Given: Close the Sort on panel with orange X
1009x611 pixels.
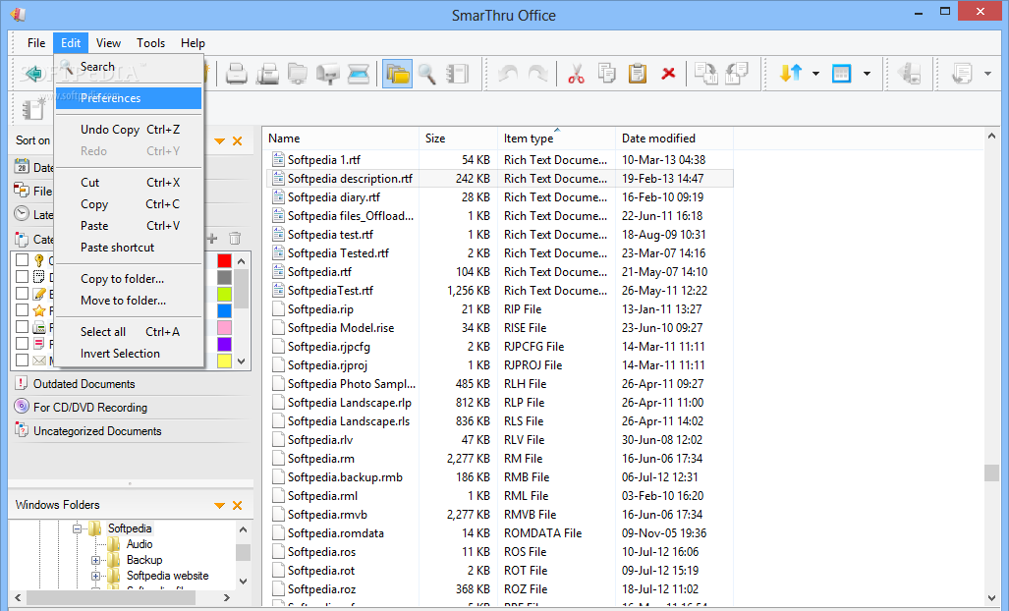Looking at the screenshot, I should pos(238,140).
